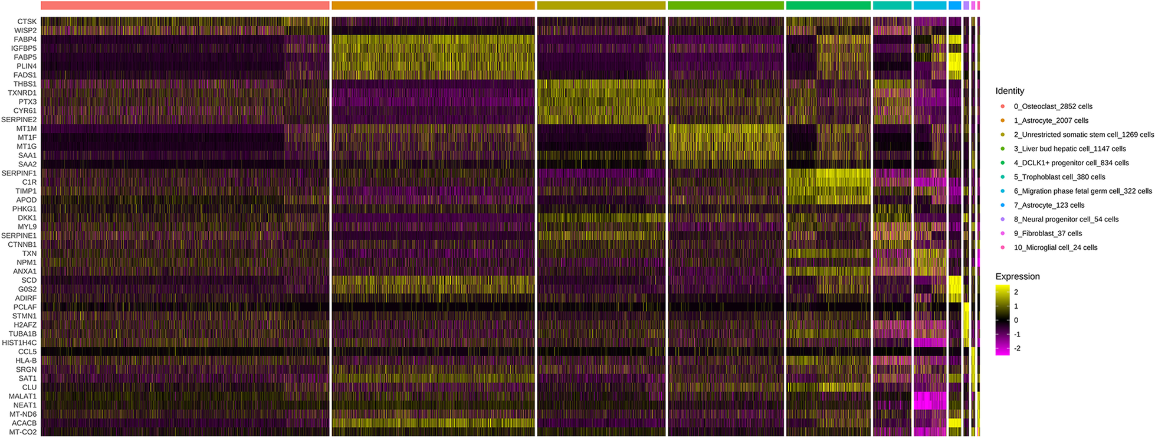Click the TXNRD1 gene row label
The width and height of the screenshot is (1155, 438).
point(22,93)
